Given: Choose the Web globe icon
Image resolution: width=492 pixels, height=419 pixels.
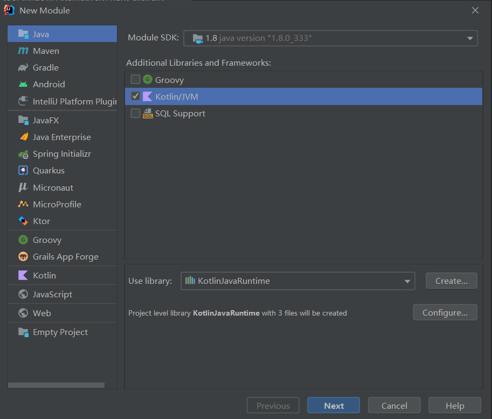Looking at the screenshot, I should [x=23, y=313].
